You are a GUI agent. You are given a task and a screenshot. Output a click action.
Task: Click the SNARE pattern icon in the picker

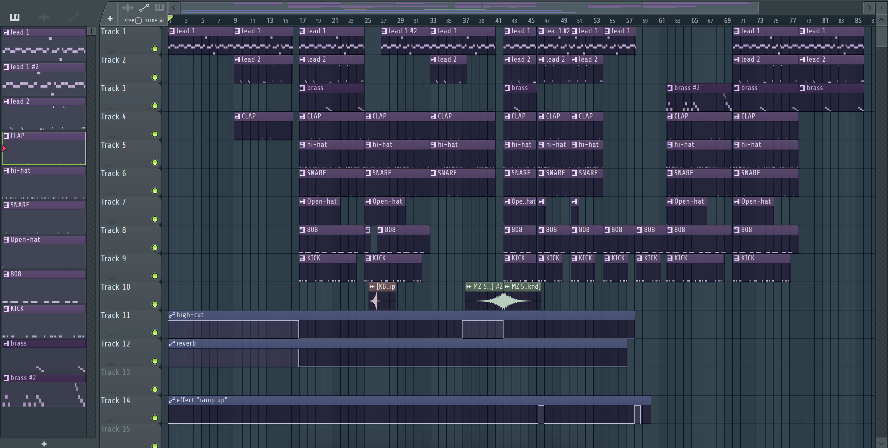[6, 205]
